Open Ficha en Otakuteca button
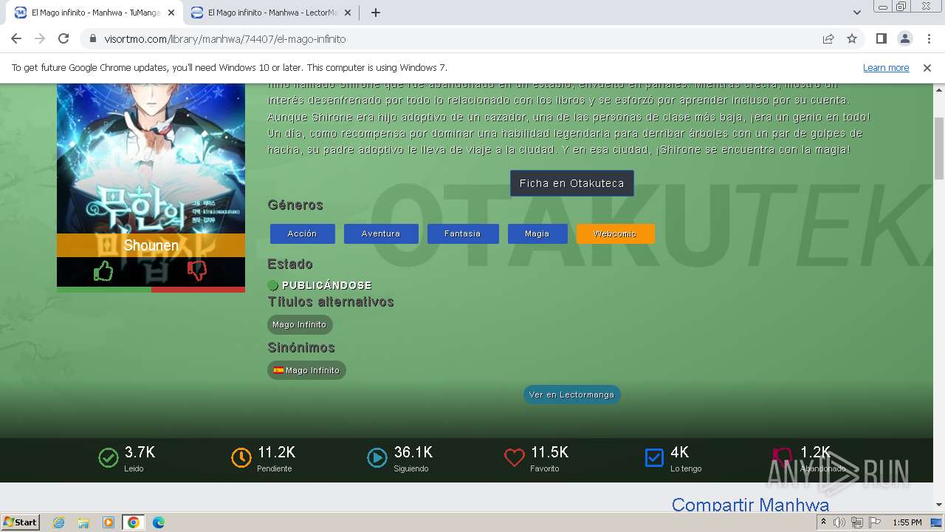Viewport: 945px width, 532px height. (571, 183)
